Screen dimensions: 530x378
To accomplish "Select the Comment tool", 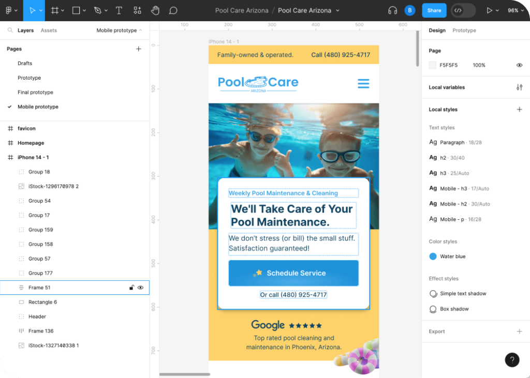I will pos(173,10).
